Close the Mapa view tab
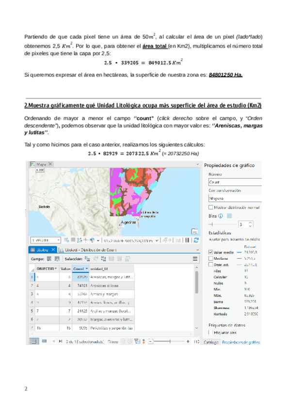This screenshot has width=291, height=411. point(50,164)
